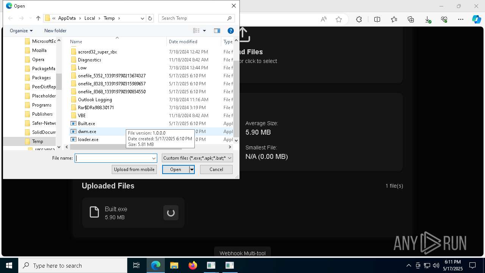Viewport: 485px width, 273px height.
Task: Add page to favorites star
Action: (339, 19)
